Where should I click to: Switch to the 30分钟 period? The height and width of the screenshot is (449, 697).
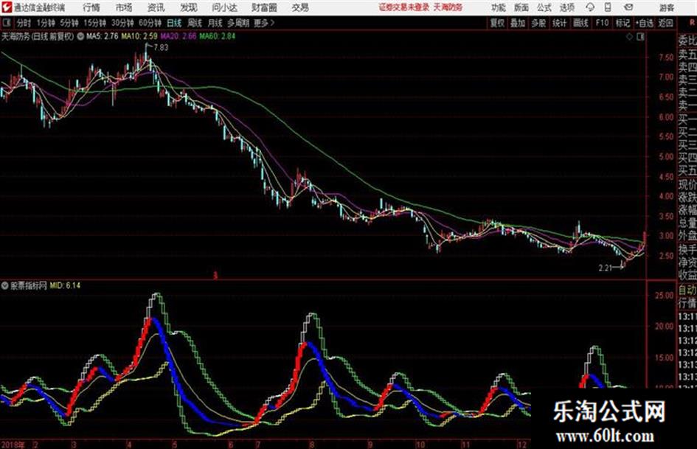[x=122, y=23]
